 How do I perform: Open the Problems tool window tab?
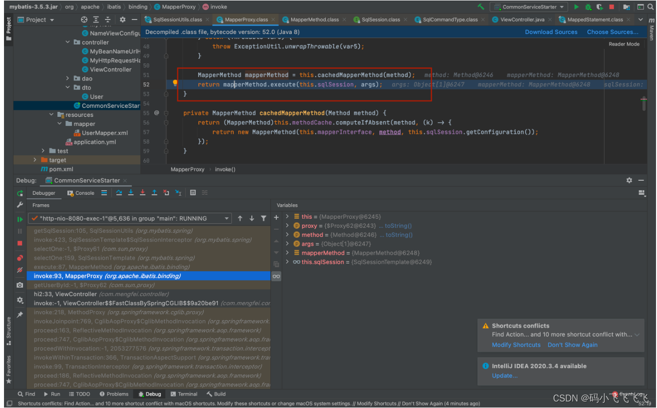114,394
